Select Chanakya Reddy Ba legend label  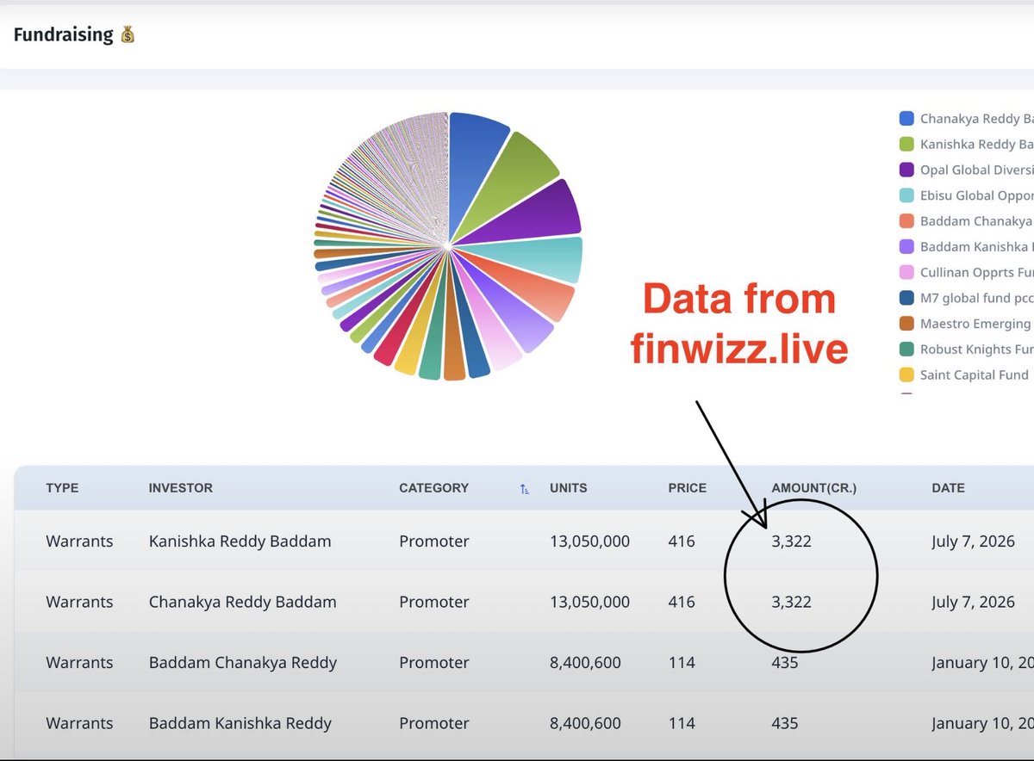coord(976,119)
